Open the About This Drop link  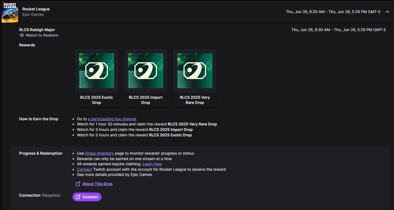(97, 184)
